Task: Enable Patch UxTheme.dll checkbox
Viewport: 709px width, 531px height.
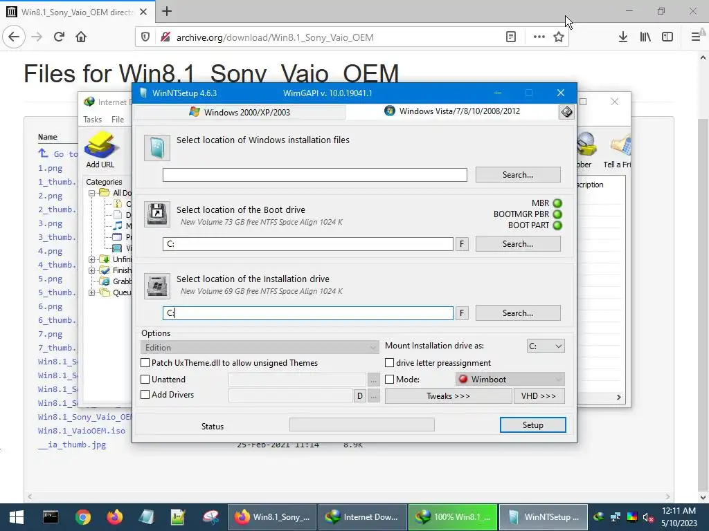Action: coord(145,363)
